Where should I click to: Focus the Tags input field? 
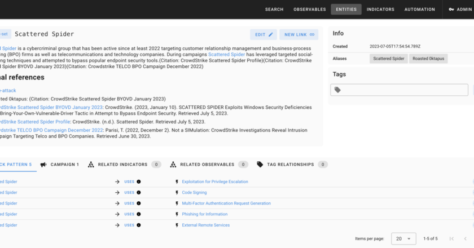click(x=399, y=90)
